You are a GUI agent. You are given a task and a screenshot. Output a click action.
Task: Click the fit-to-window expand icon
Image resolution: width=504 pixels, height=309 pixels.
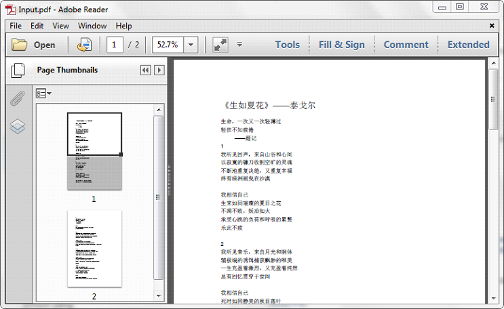220,45
